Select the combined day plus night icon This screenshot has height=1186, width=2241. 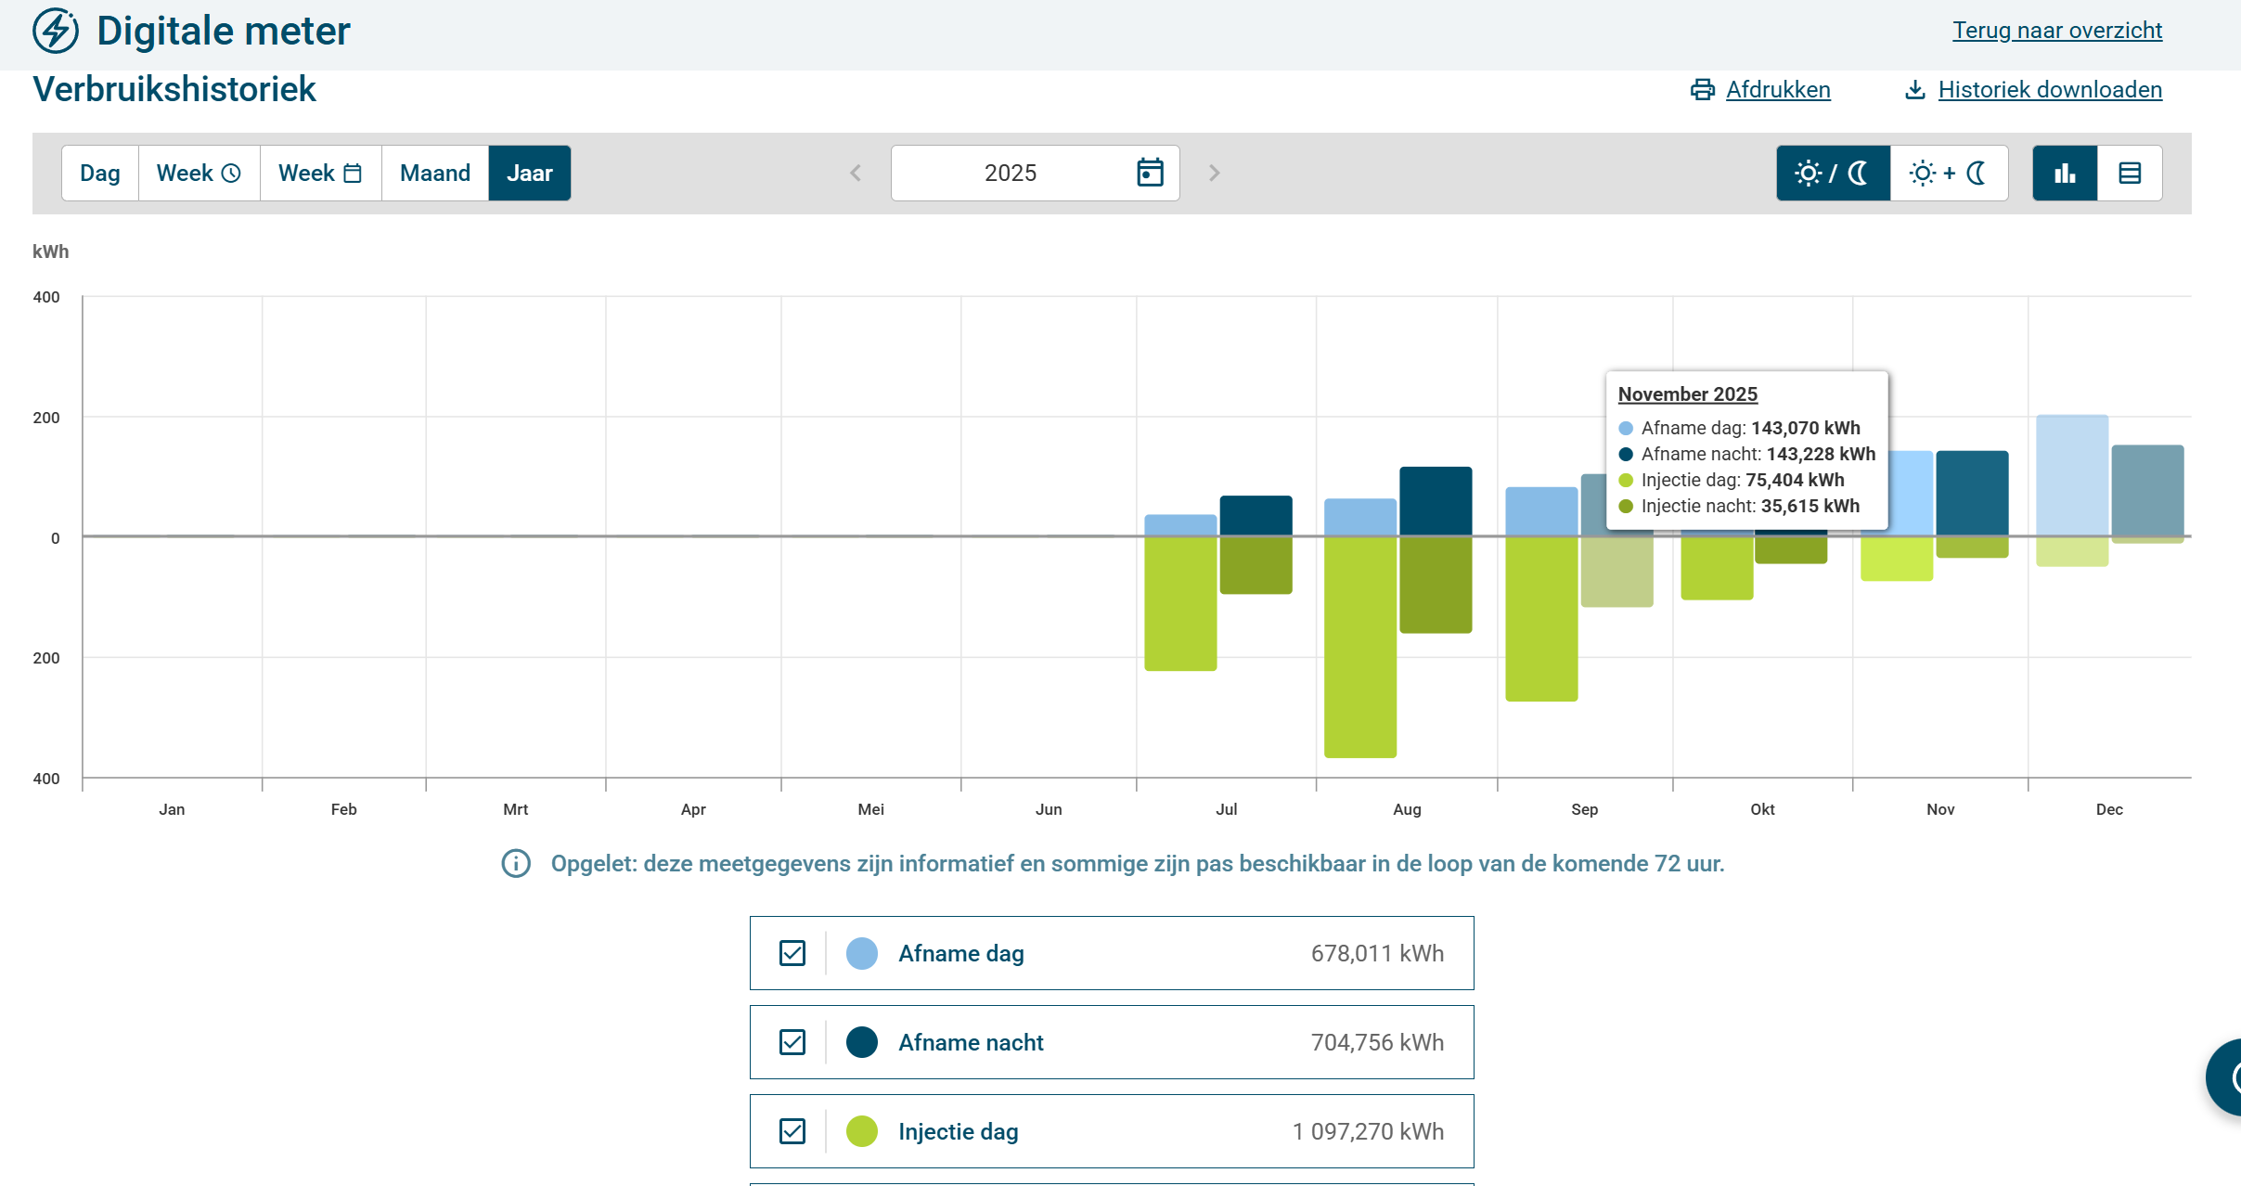[1949, 174]
